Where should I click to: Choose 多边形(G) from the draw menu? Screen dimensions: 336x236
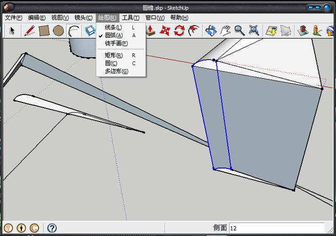pyautogui.click(x=121, y=71)
